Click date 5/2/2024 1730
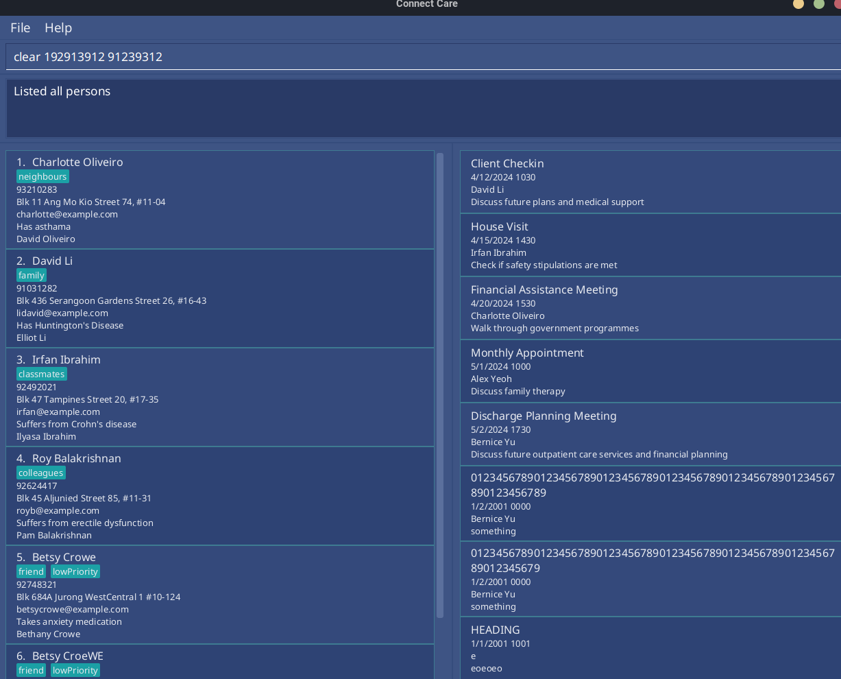The width and height of the screenshot is (841, 679). (500, 429)
